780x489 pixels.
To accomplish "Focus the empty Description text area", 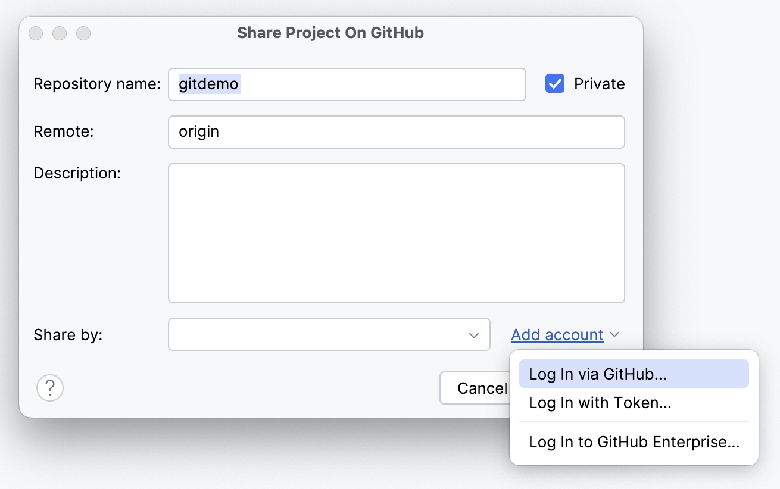I will coord(396,233).
